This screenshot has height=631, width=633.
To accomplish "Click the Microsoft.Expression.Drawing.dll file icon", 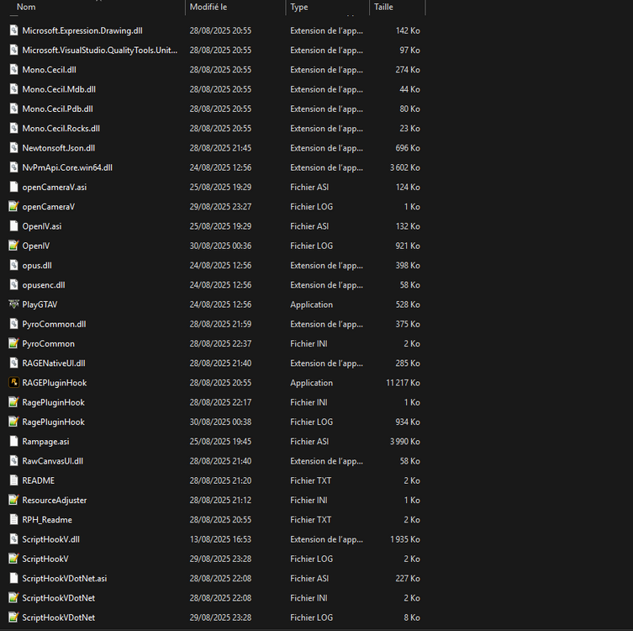I will pos(13,30).
